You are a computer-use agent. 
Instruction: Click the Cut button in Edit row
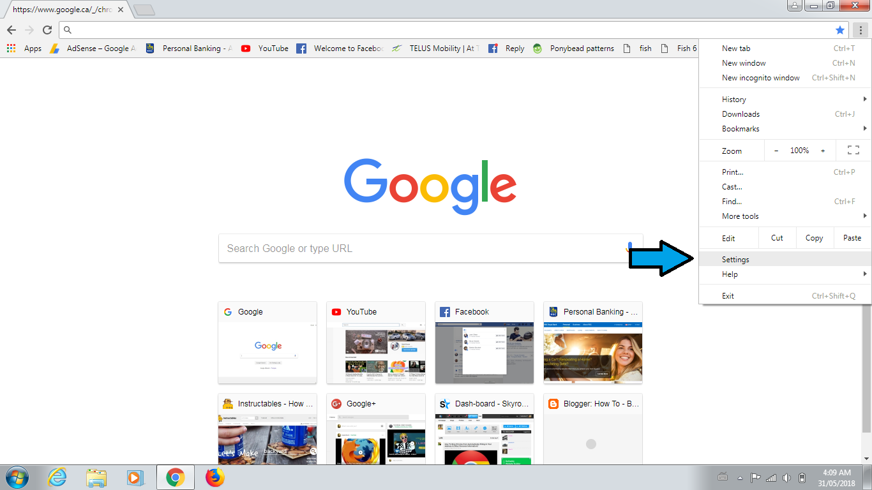[777, 238]
